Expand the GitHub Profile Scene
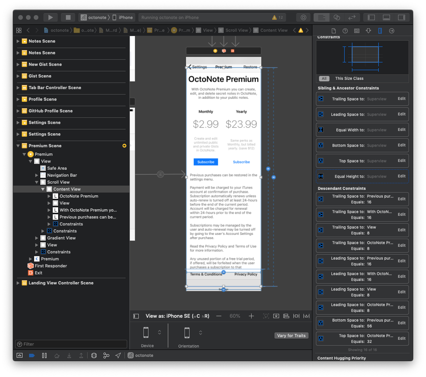 18,111
